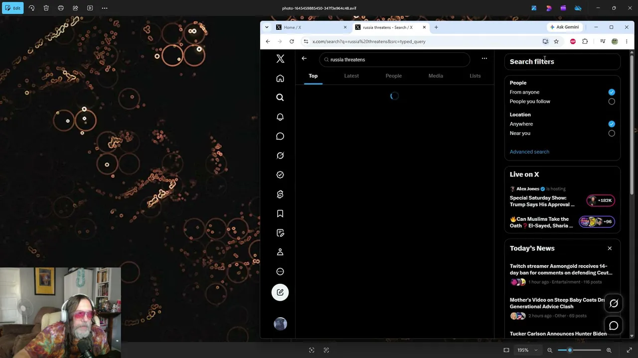Click back arrow beside X search box

coord(304,59)
